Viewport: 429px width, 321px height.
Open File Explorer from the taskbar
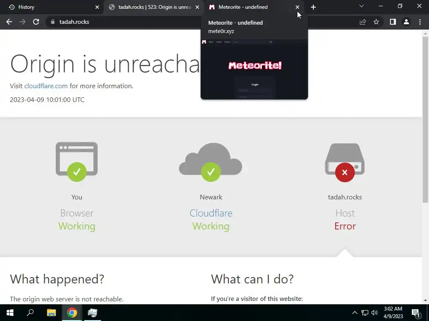pos(51,313)
